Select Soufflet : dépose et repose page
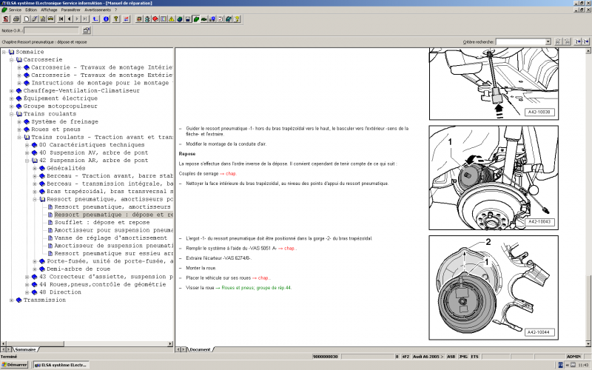Screen dimensions: 592x370 (x=102, y=223)
